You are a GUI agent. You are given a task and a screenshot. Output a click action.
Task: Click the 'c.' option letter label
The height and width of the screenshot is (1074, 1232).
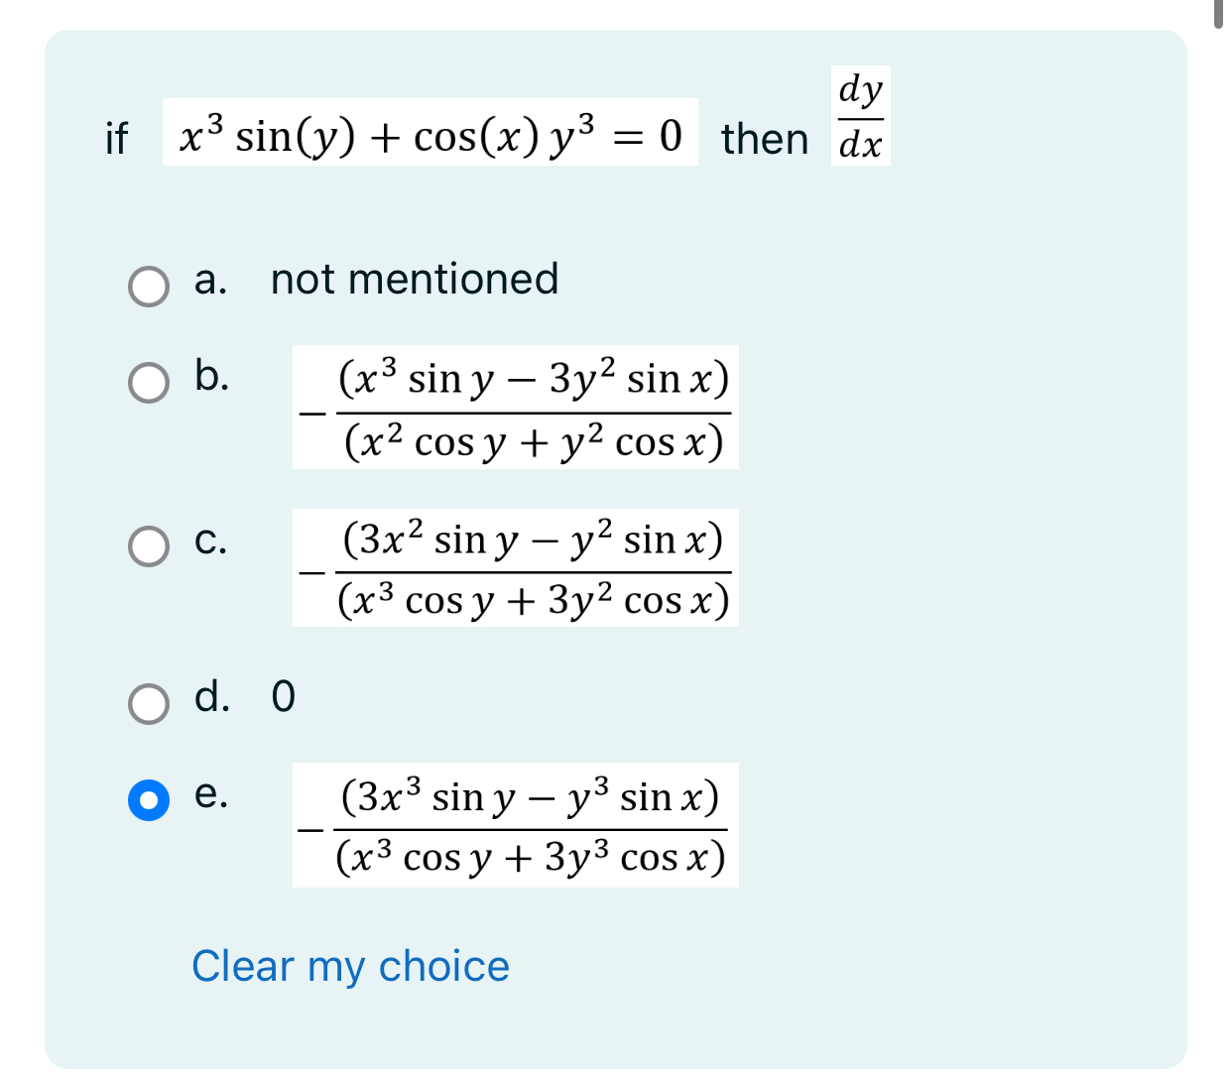211,539
